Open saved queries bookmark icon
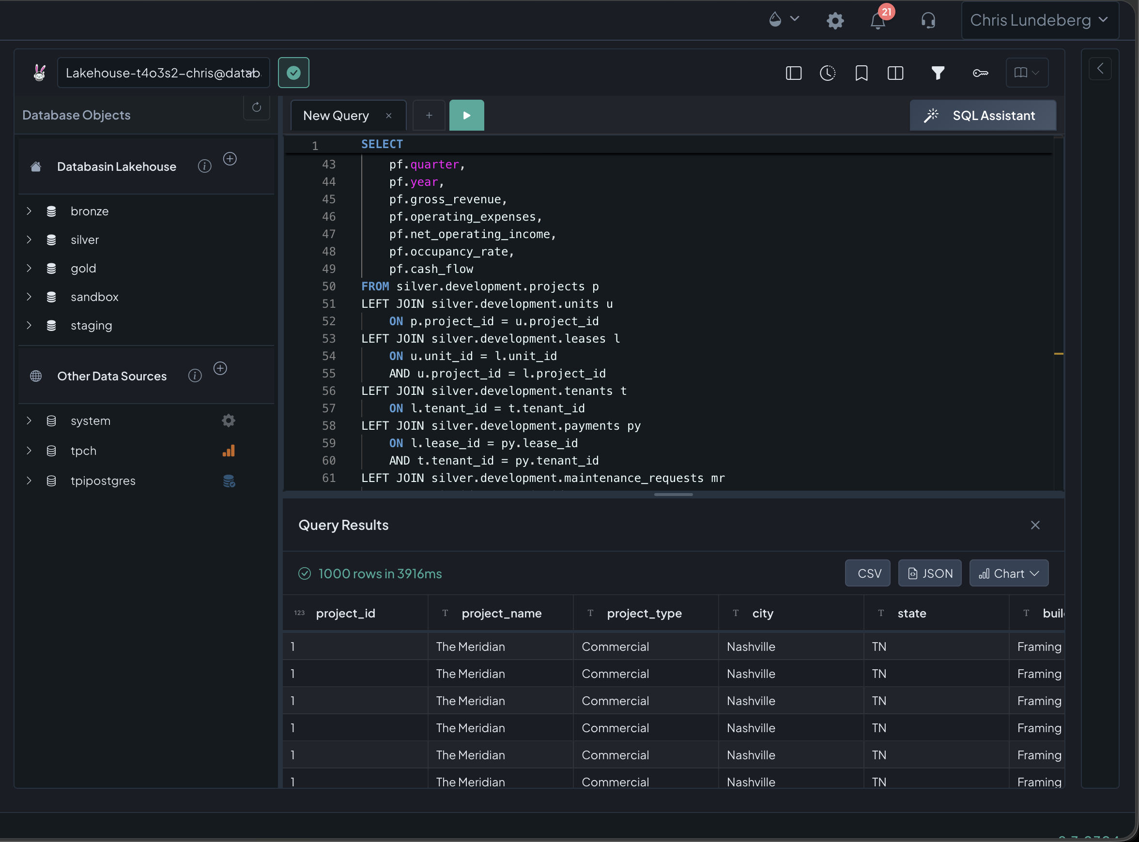 pos(861,74)
